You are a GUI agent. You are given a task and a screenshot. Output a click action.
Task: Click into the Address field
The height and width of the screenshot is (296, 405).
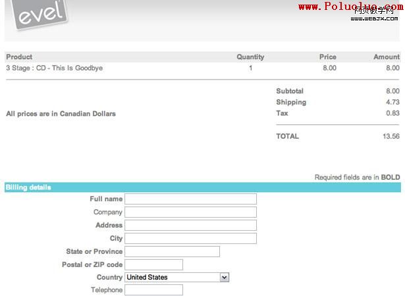190,225
